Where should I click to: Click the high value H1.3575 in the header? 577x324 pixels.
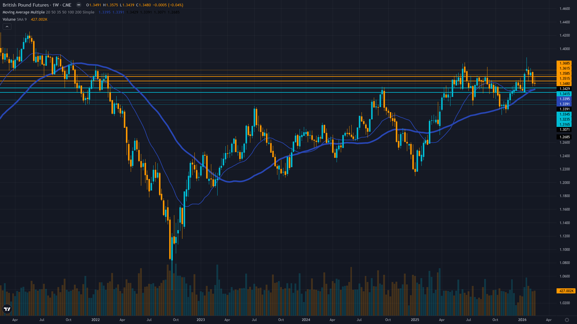tap(111, 5)
